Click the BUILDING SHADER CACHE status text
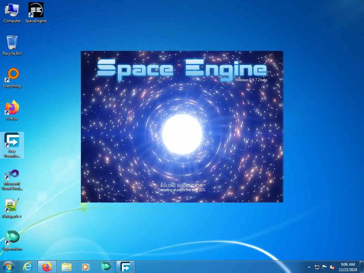This screenshot has width=364, height=273. click(182, 186)
